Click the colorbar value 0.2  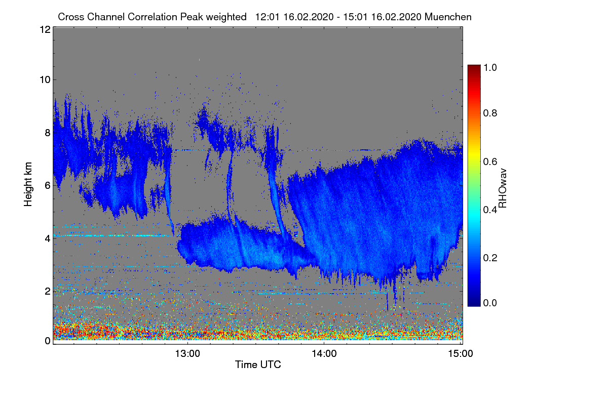pos(491,257)
